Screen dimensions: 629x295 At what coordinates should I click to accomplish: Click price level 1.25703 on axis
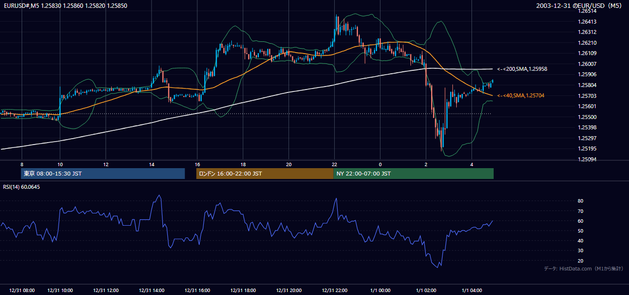pos(587,96)
